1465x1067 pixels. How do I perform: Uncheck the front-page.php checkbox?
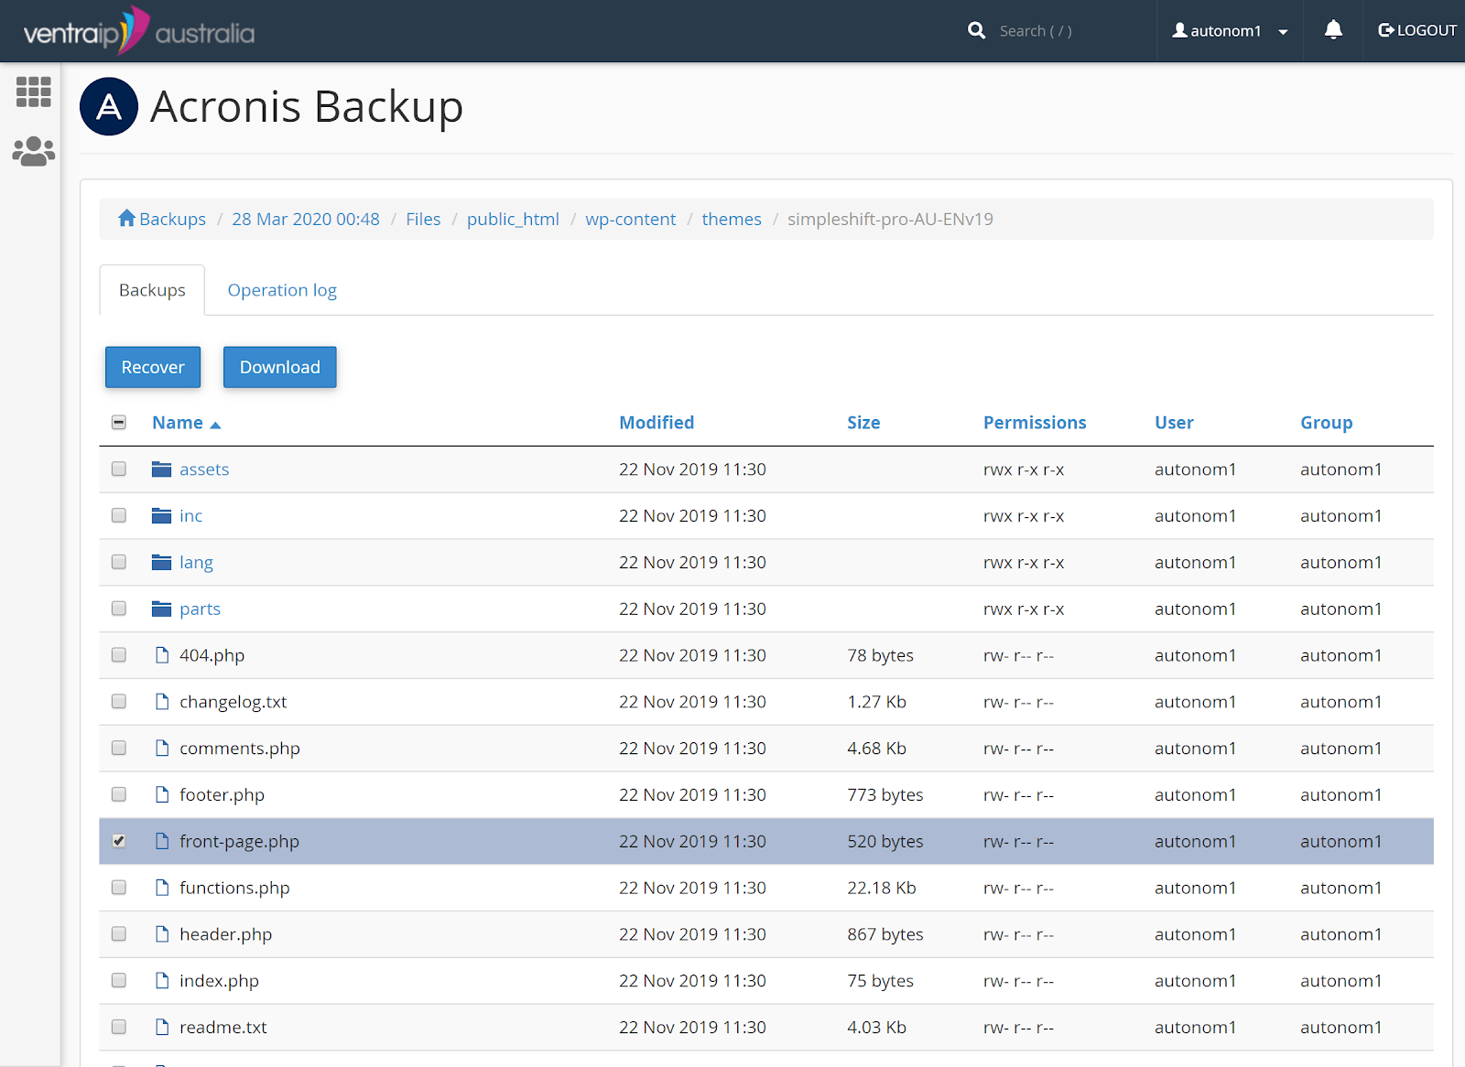[x=119, y=841]
